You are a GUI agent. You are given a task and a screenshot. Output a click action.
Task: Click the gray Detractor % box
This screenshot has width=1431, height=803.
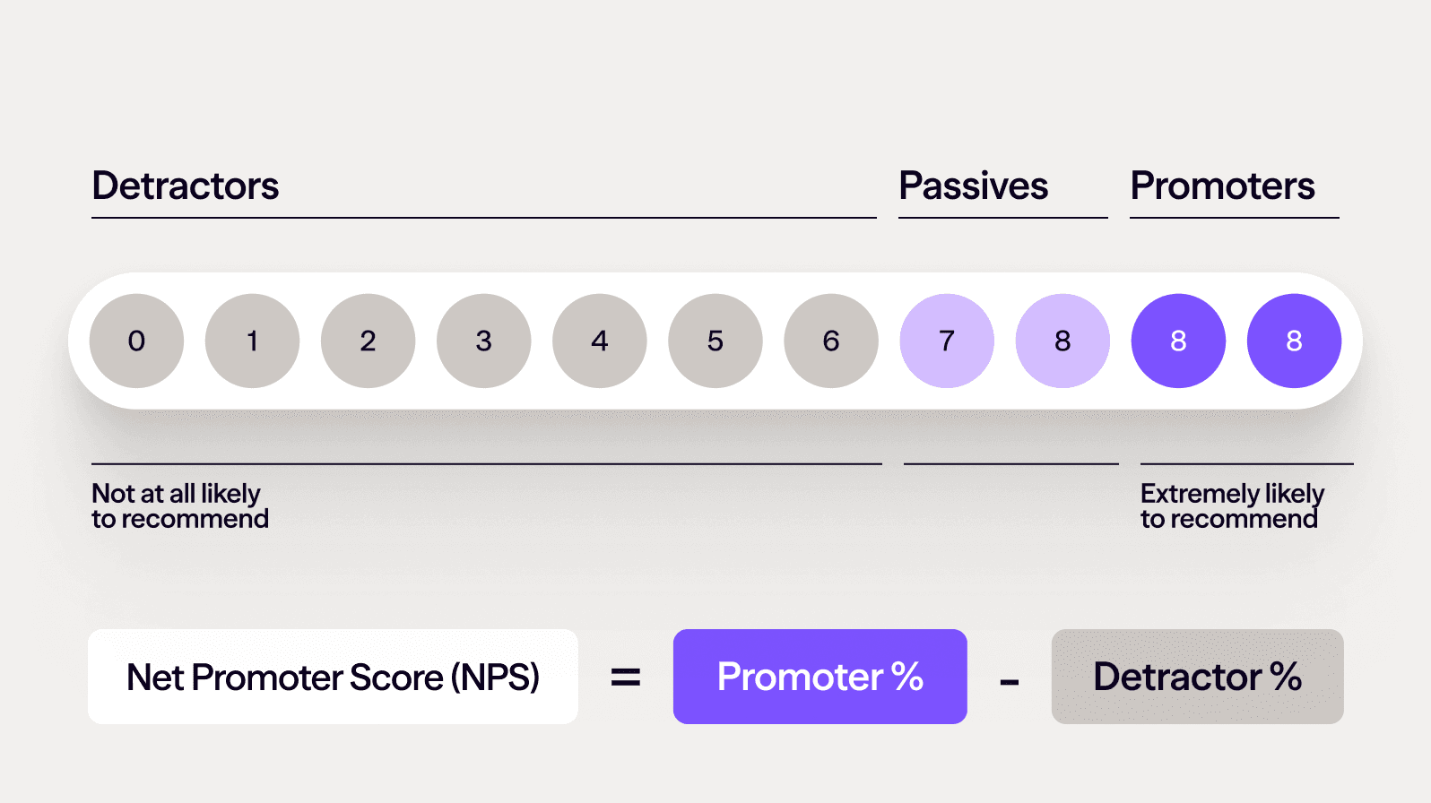(1197, 677)
